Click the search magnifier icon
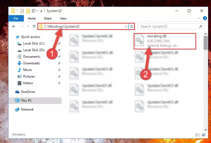Screen dimensions: 211x143 [x=201, y=26]
